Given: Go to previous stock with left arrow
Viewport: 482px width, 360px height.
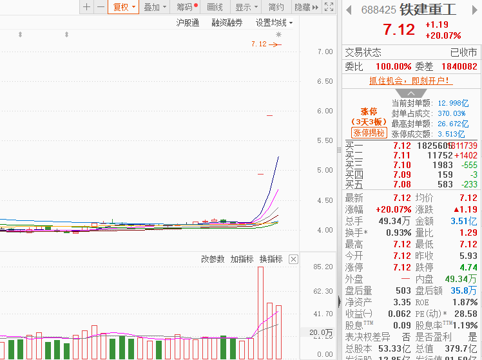Looking at the screenshot, I should [x=349, y=10].
